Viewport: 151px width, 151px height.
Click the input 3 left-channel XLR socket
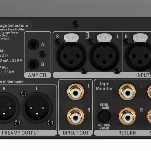point(104,56)
